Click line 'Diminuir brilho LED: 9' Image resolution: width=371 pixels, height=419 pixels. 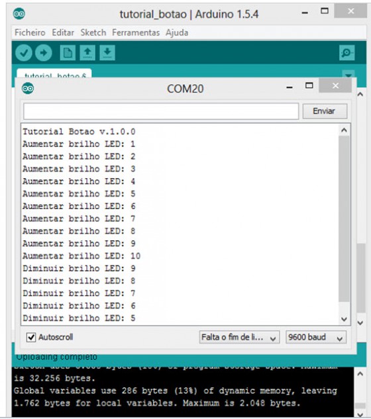click(x=79, y=268)
